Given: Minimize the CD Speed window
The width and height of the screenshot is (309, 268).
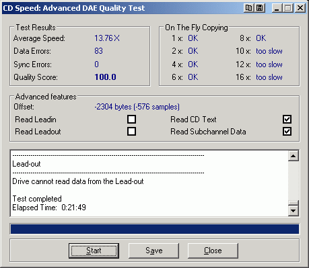Looking at the screenshot, I should (277, 8).
